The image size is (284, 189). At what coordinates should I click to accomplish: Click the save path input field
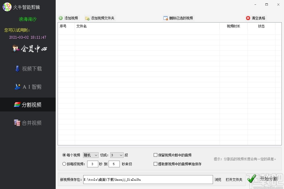tap(148, 179)
